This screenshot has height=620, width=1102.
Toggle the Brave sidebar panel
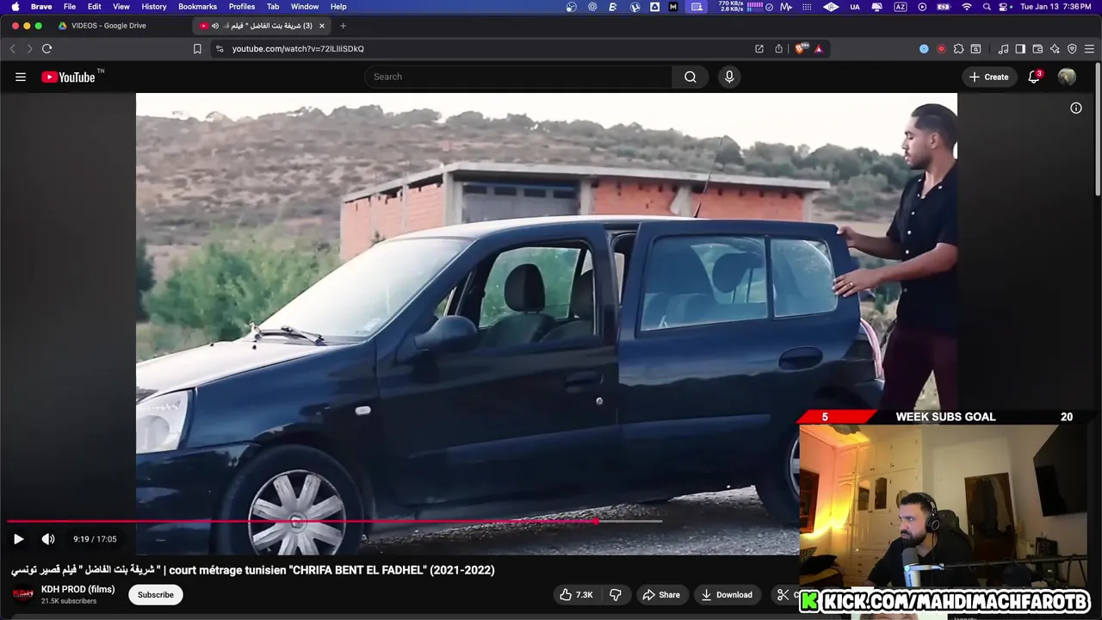click(x=1020, y=49)
